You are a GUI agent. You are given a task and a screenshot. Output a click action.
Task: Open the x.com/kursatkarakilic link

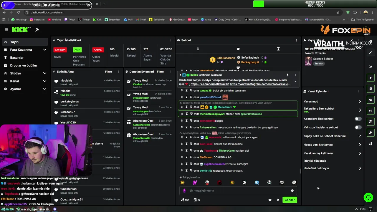209,84
